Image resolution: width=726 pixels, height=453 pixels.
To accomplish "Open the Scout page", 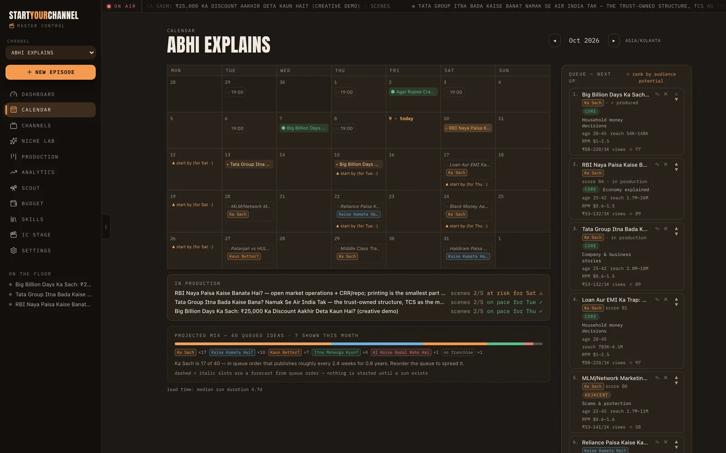I will pos(50,188).
